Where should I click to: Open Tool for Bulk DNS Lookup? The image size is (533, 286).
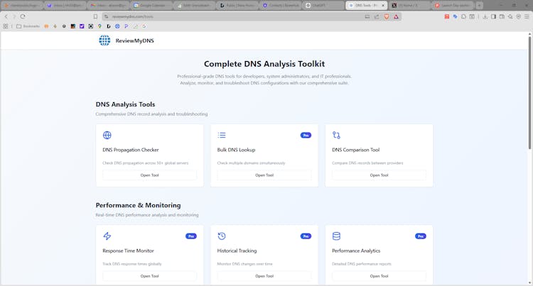point(264,175)
